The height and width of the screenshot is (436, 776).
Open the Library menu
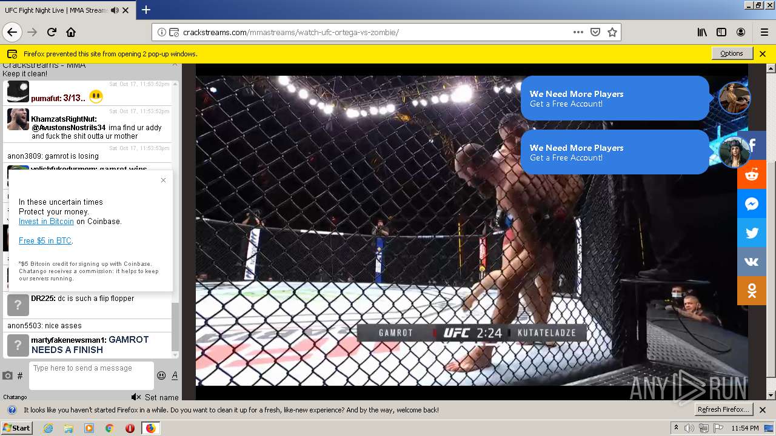(x=702, y=32)
